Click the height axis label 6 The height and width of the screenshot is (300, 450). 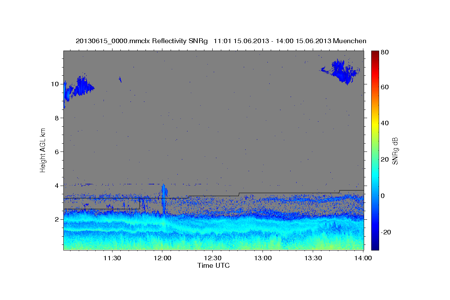coord(57,152)
